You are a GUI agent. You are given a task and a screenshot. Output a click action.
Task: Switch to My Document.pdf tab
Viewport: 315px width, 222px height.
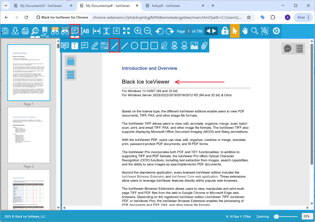click(x=109, y=6)
